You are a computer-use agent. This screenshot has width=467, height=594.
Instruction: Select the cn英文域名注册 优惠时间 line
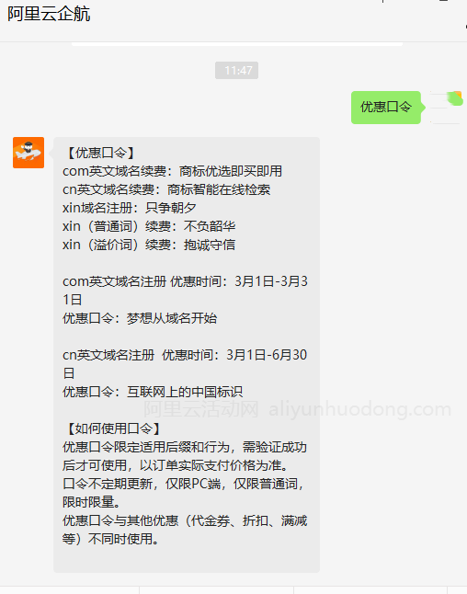[x=185, y=364]
